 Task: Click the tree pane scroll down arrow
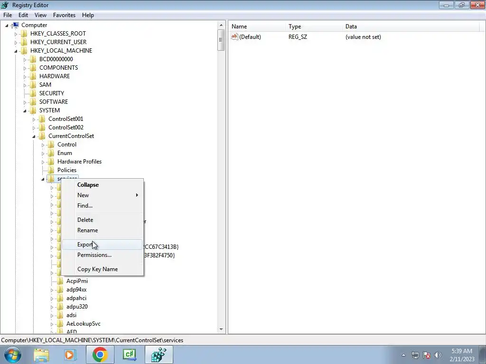tap(221, 329)
